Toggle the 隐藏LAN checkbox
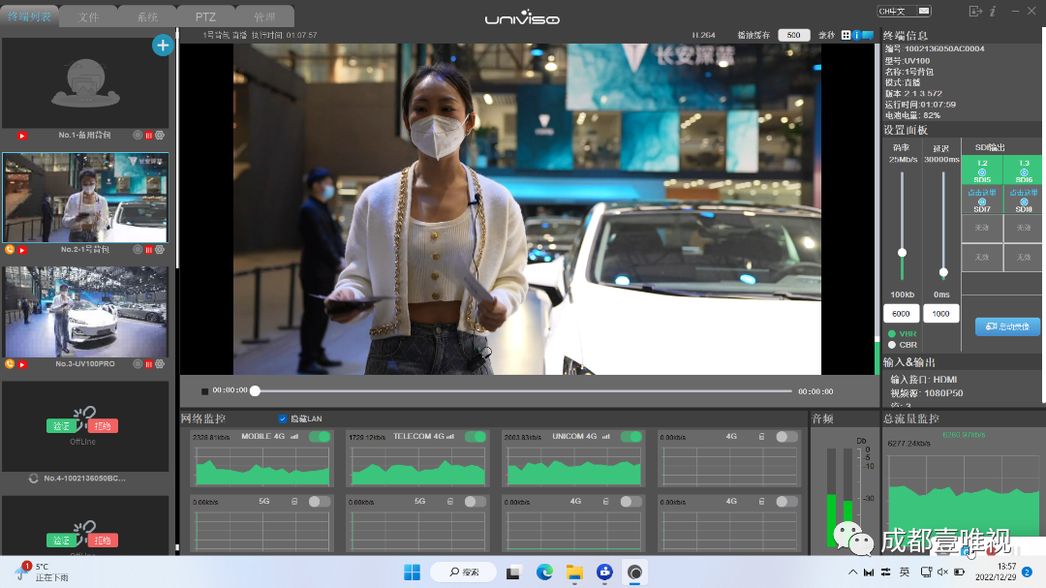1046x588 pixels. pos(283,419)
